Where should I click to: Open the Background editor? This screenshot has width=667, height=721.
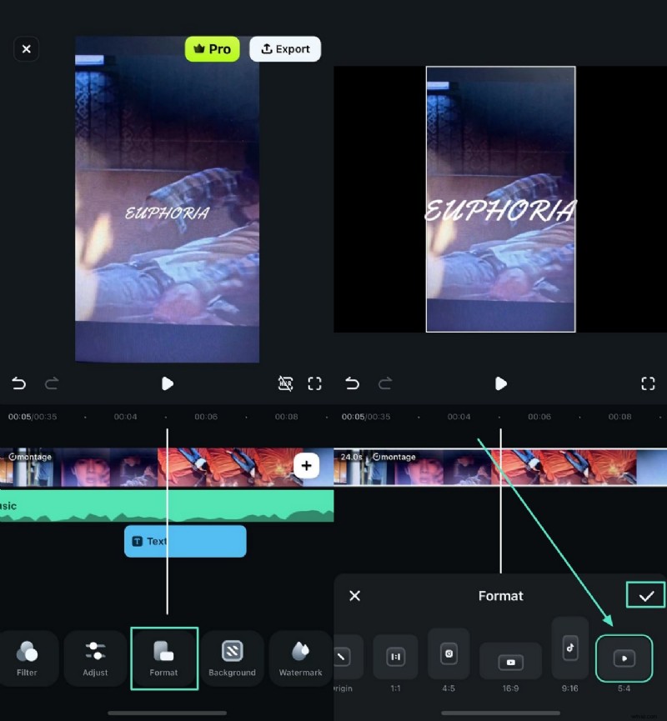[233, 658]
